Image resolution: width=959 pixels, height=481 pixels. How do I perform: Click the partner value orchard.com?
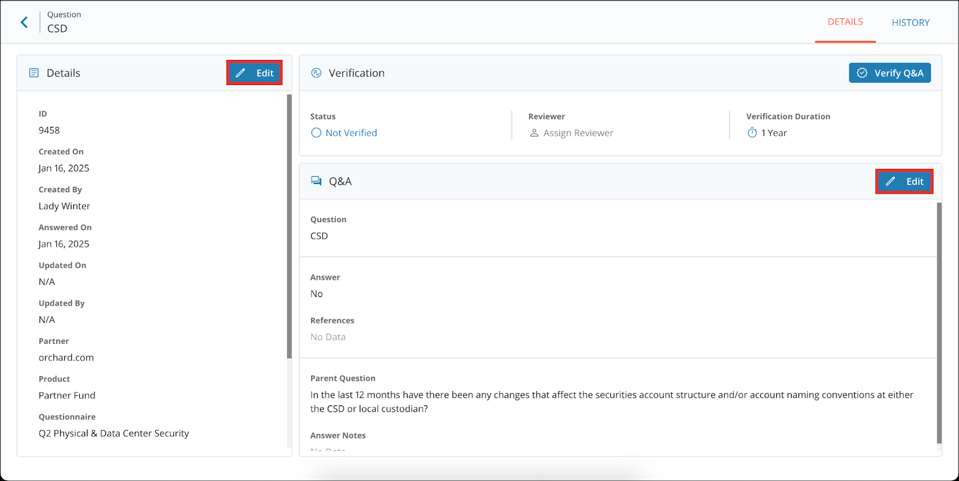(66, 358)
